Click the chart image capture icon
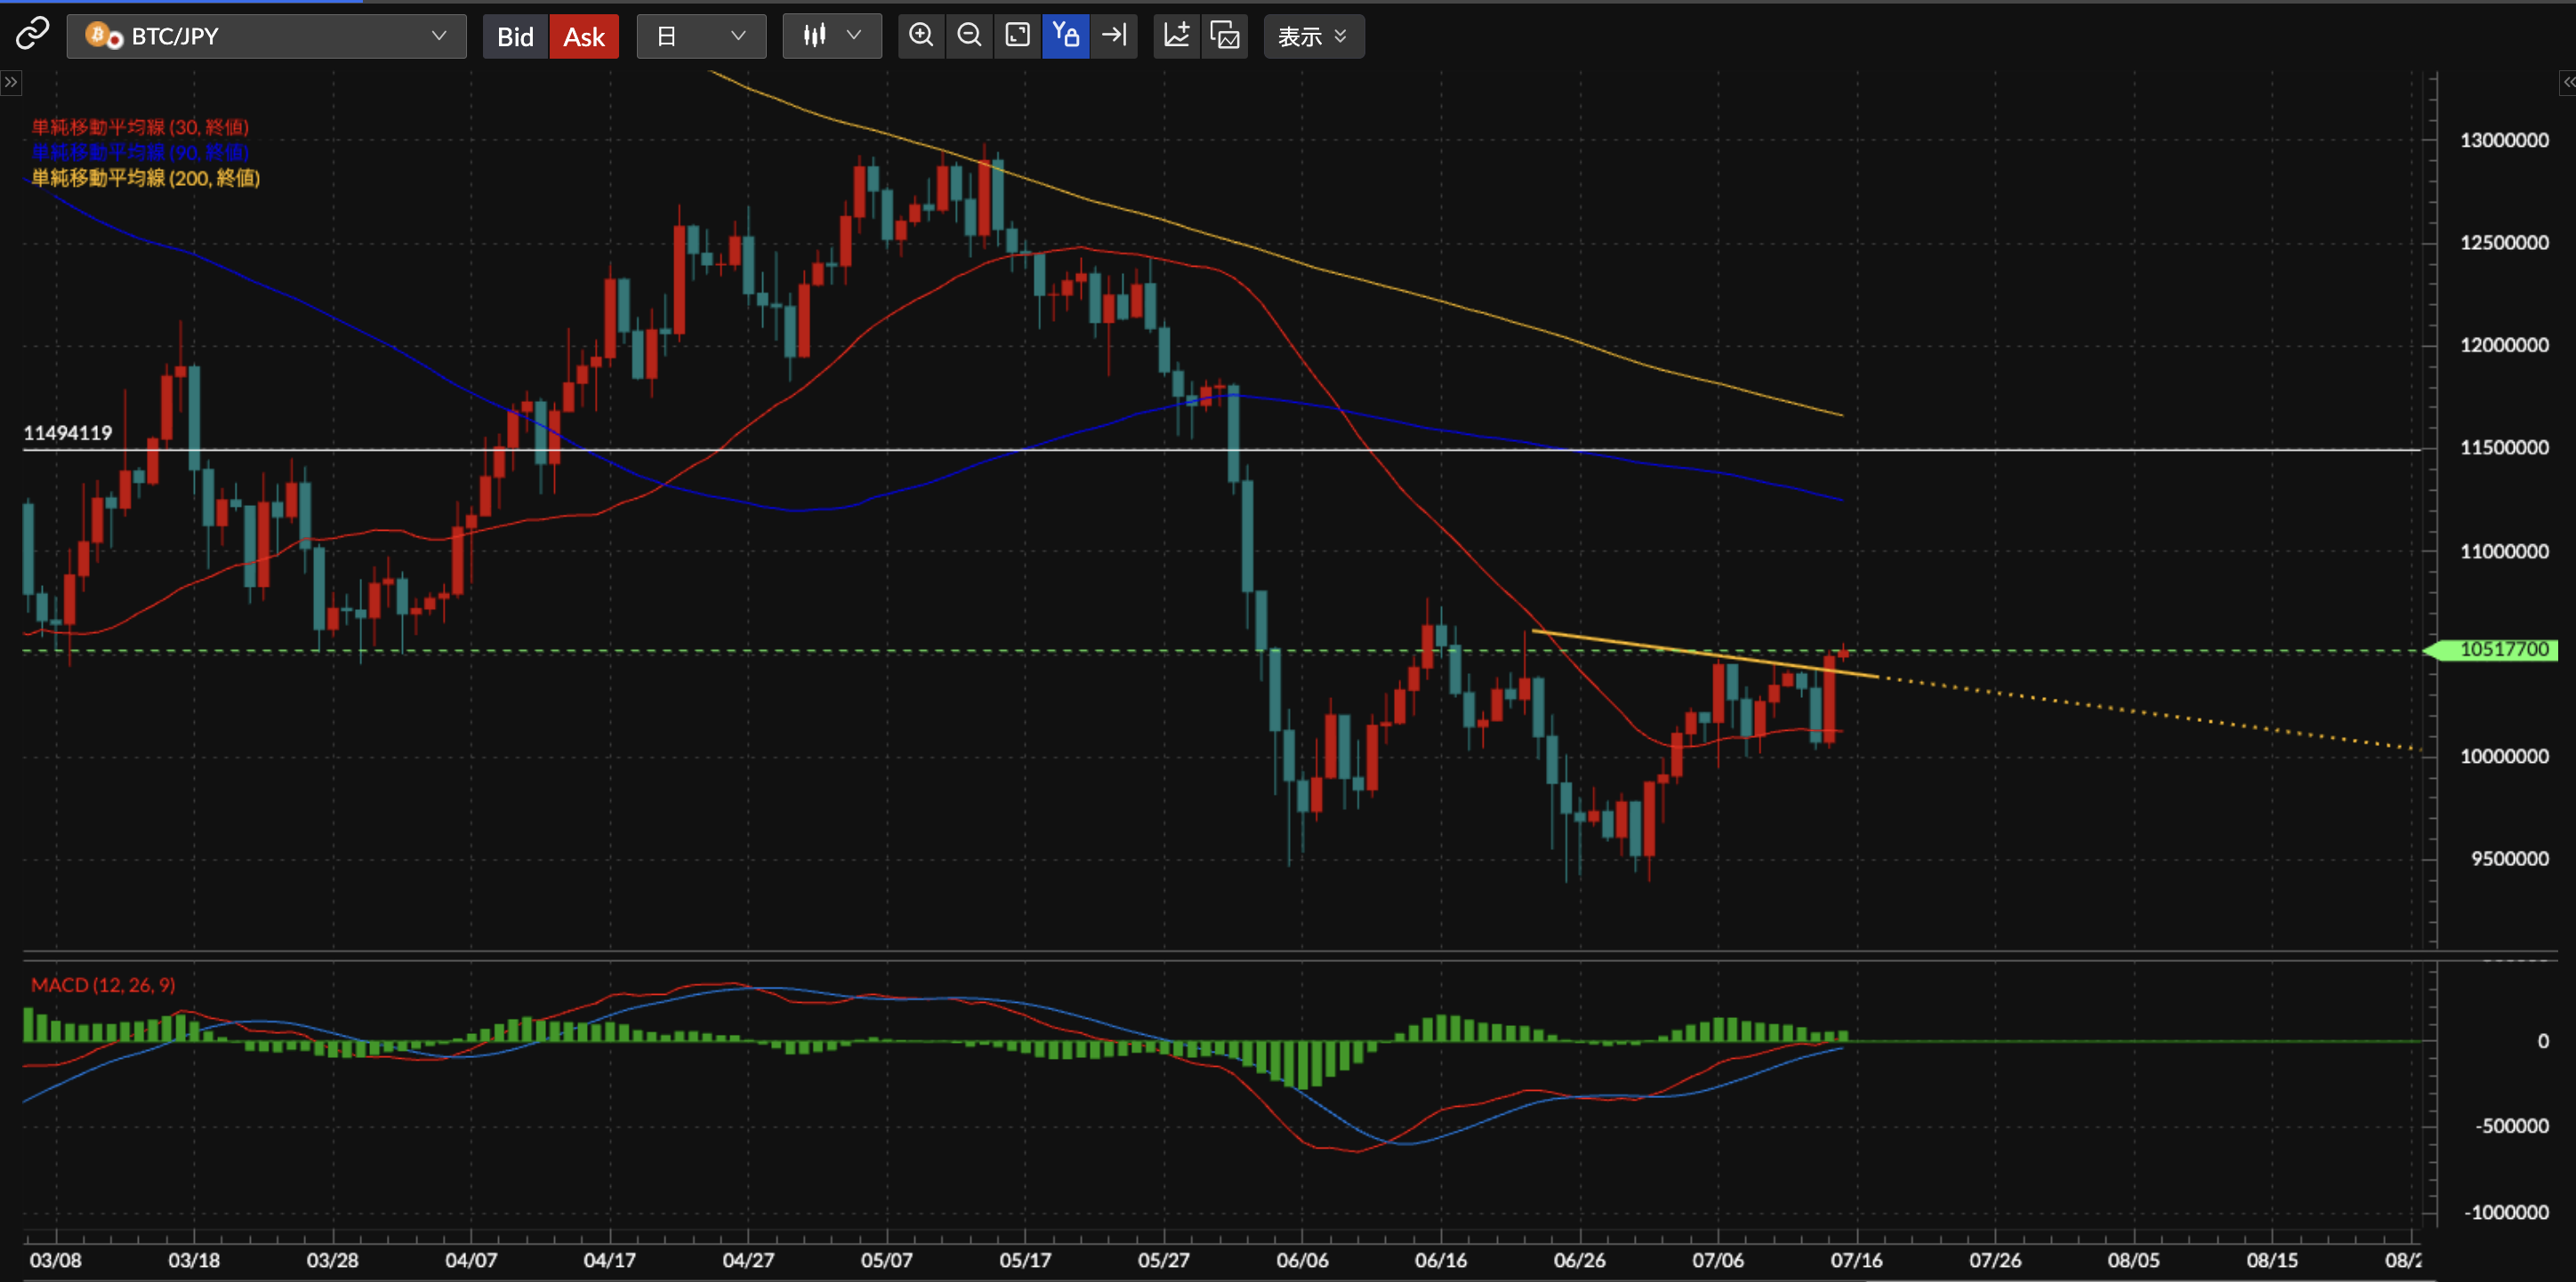Viewport: 2576px width, 1282px height. (x=1225, y=36)
